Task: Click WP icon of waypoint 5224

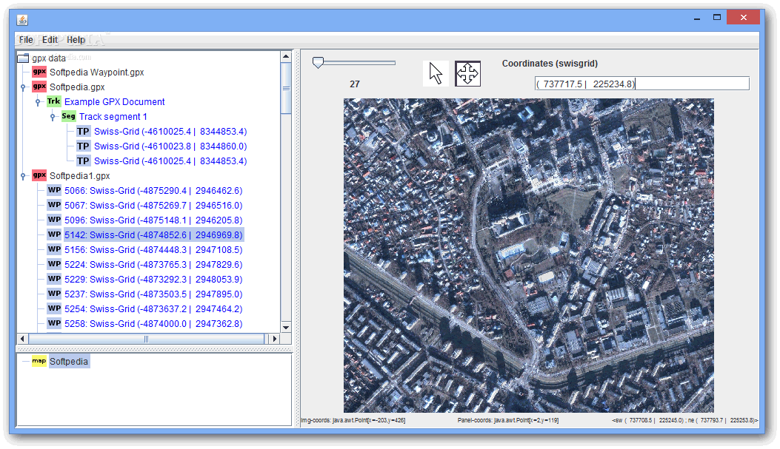Action: click(x=54, y=264)
